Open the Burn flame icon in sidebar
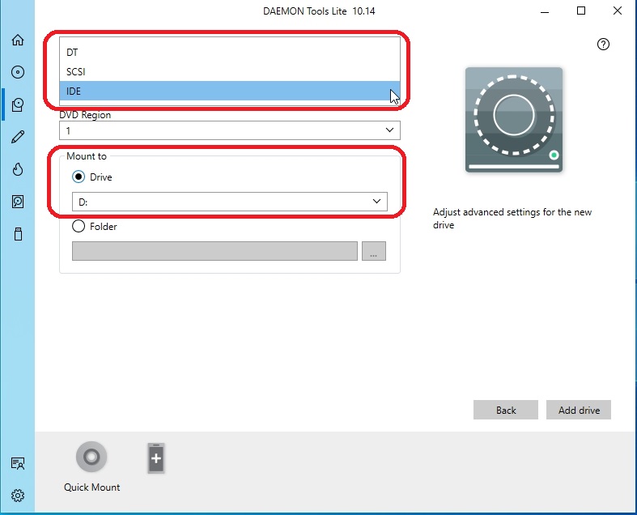Image resolution: width=637 pixels, height=515 pixels. point(18,169)
